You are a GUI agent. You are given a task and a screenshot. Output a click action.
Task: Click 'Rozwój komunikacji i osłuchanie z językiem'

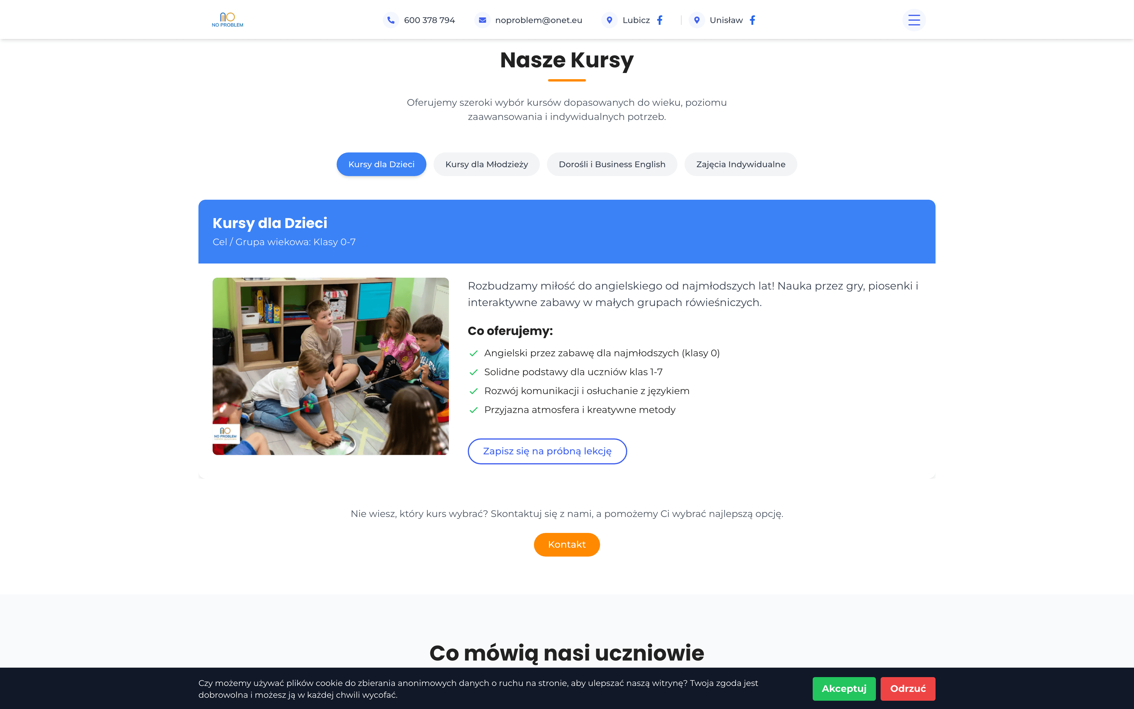(x=587, y=391)
